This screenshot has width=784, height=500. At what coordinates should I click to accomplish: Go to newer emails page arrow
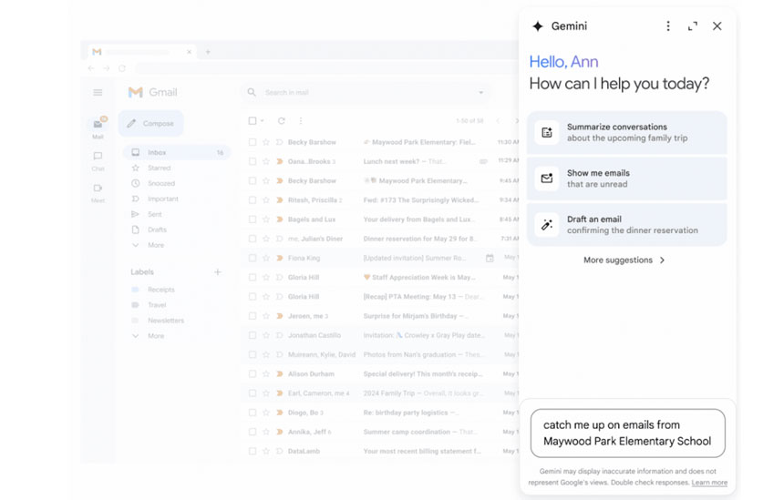pos(498,121)
